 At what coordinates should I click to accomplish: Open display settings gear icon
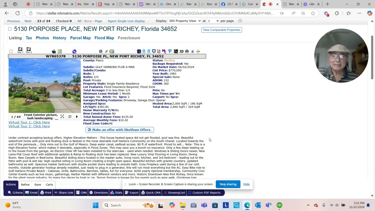(240, 21)
